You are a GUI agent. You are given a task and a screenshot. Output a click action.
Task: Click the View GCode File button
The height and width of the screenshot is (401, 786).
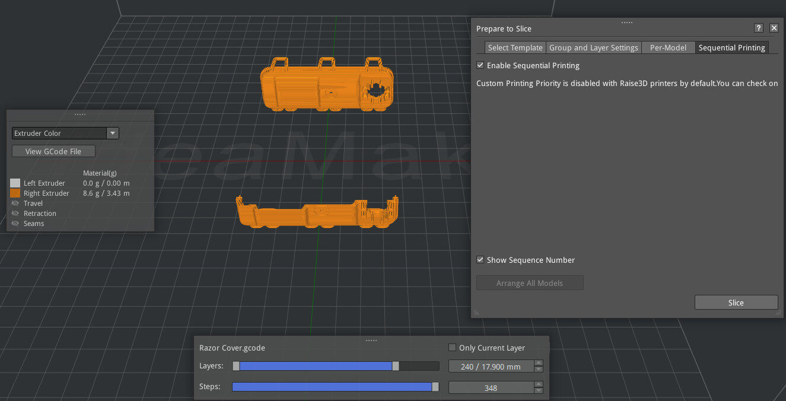[x=53, y=151]
